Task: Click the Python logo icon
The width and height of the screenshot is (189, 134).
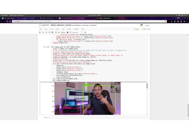Action: click(x=142, y=25)
